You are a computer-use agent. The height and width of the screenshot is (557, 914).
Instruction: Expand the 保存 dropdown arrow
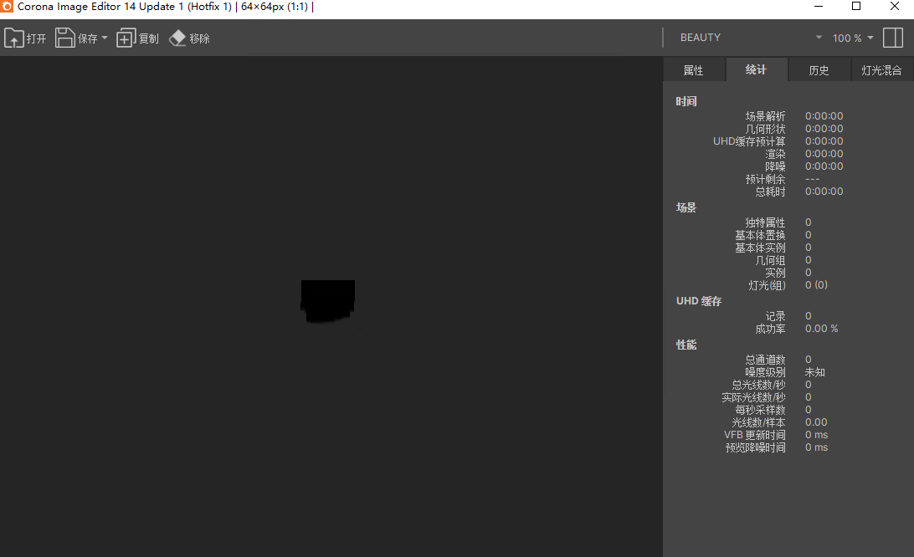(105, 38)
